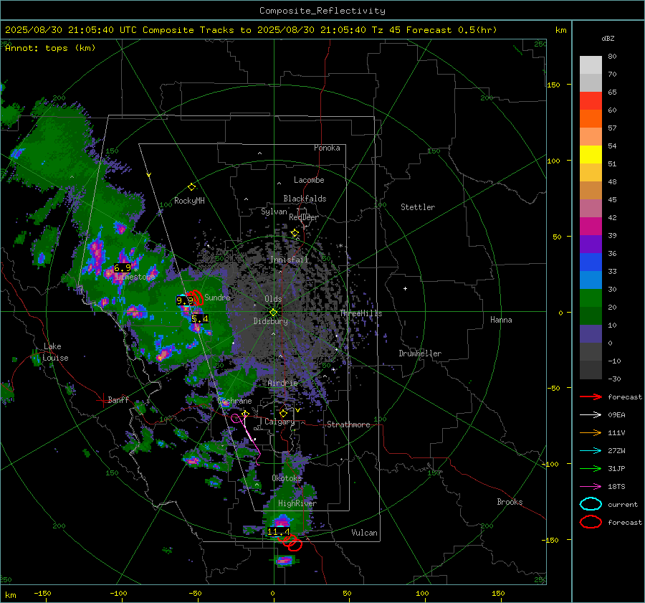Click the Composite_Reflectivity title
This screenshot has height=603, width=645.
click(x=322, y=11)
